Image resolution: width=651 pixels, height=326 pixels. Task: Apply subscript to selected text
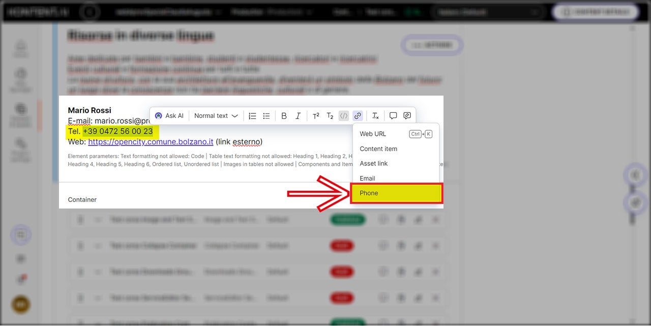point(330,116)
